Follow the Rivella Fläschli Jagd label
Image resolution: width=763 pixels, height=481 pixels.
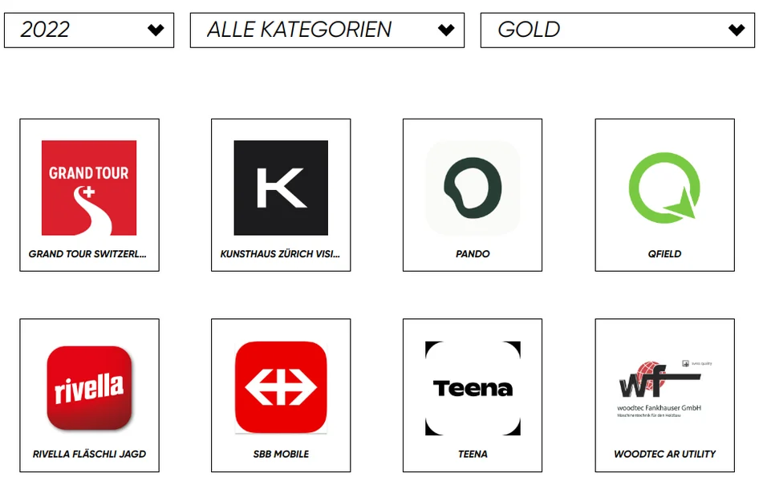pos(89,454)
